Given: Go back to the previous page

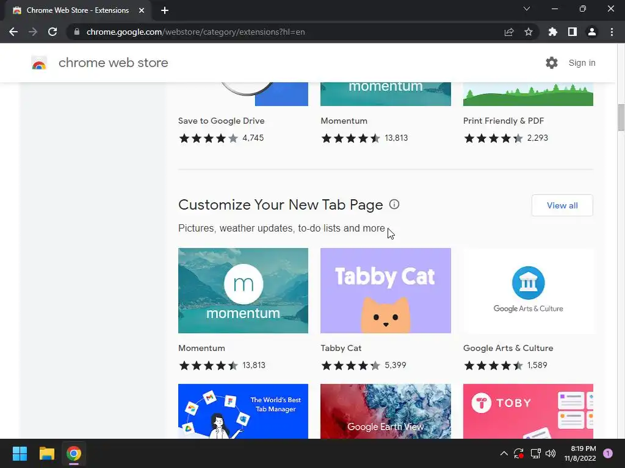Looking at the screenshot, I should click(13, 32).
